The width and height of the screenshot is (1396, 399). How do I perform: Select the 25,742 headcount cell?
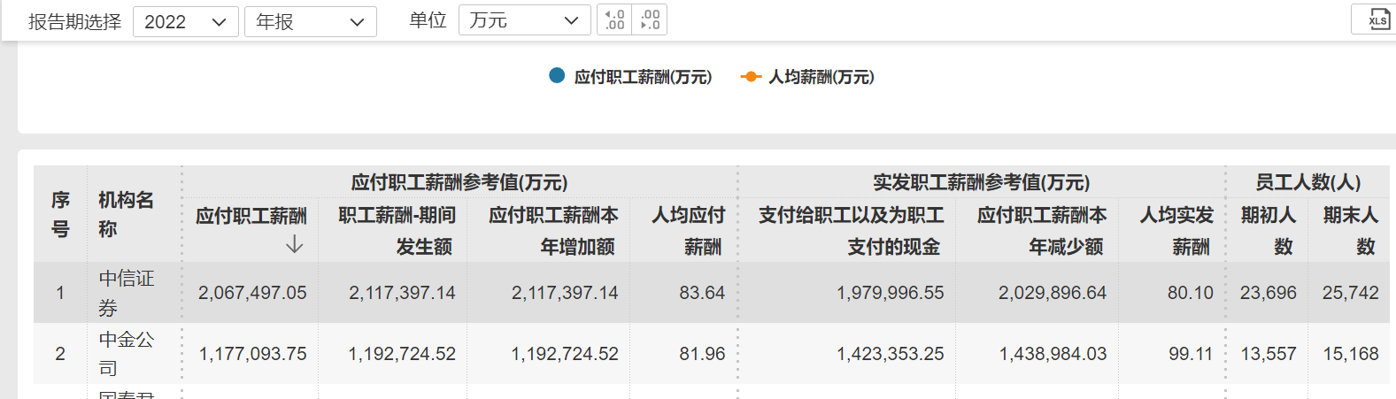click(x=1351, y=293)
